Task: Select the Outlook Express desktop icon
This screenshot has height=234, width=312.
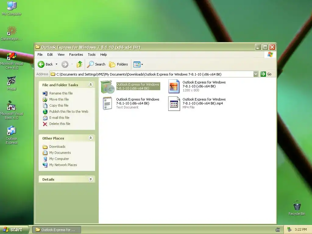Action: (x=12, y=135)
